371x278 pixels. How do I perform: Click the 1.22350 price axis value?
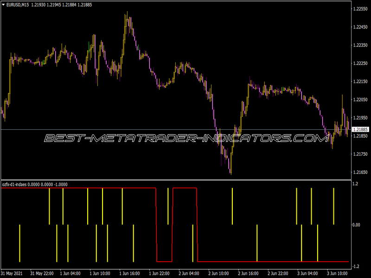point(360,45)
